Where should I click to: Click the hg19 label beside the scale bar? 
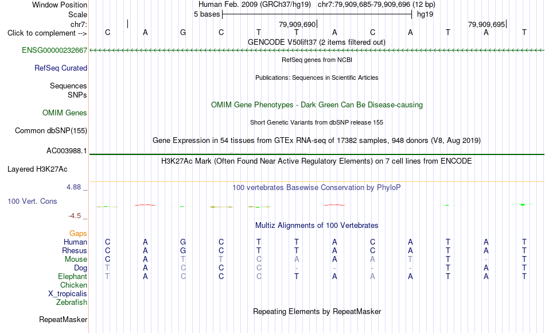coord(425,14)
